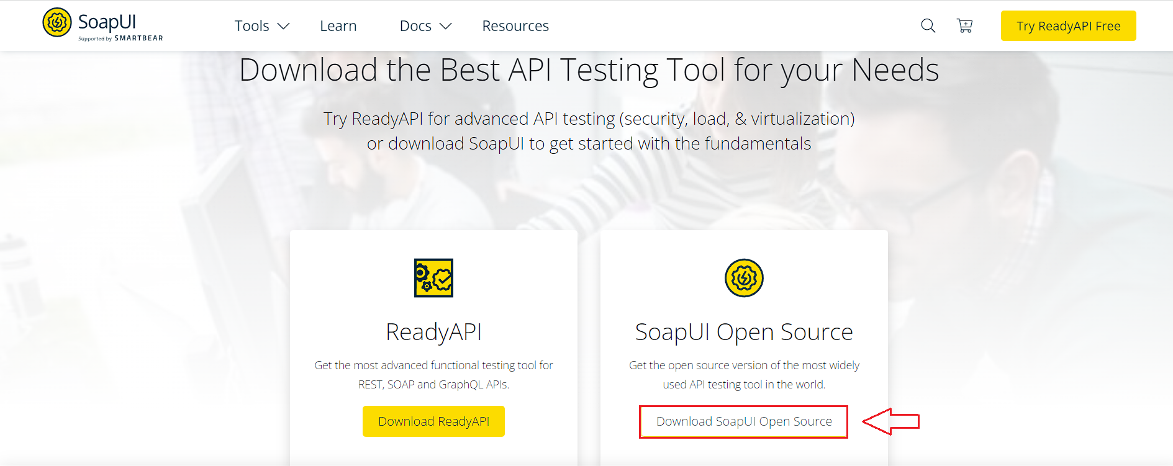Click the ReadyAPI card heading
The image size is (1173, 466).
(433, 332)
